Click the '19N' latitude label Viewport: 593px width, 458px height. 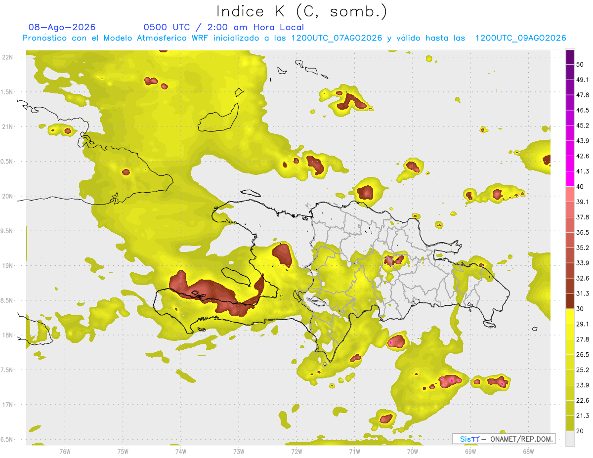click(7, 266)
